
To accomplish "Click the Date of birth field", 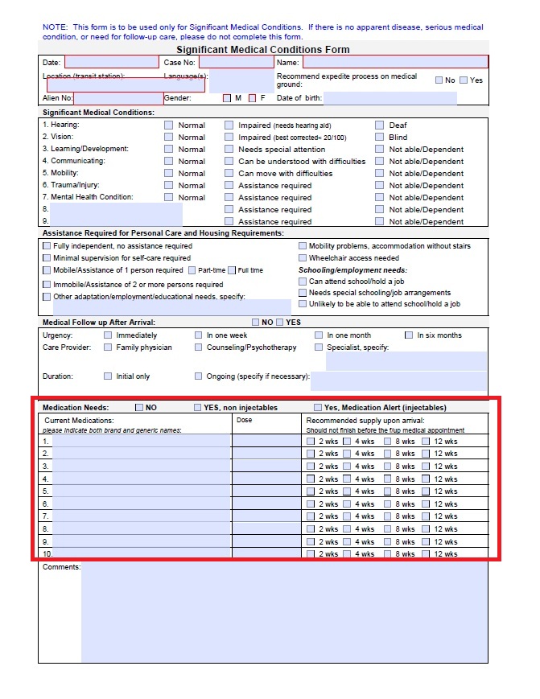I will pos(390,98).
